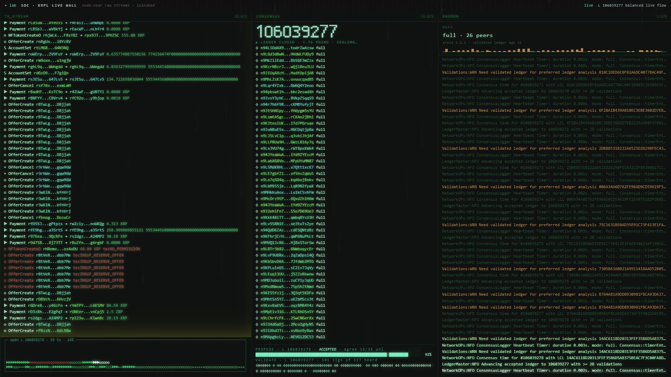Click 'ACCEPTED' in the propose status line
Screen dimensions: 671x377
tap(327, 349)
